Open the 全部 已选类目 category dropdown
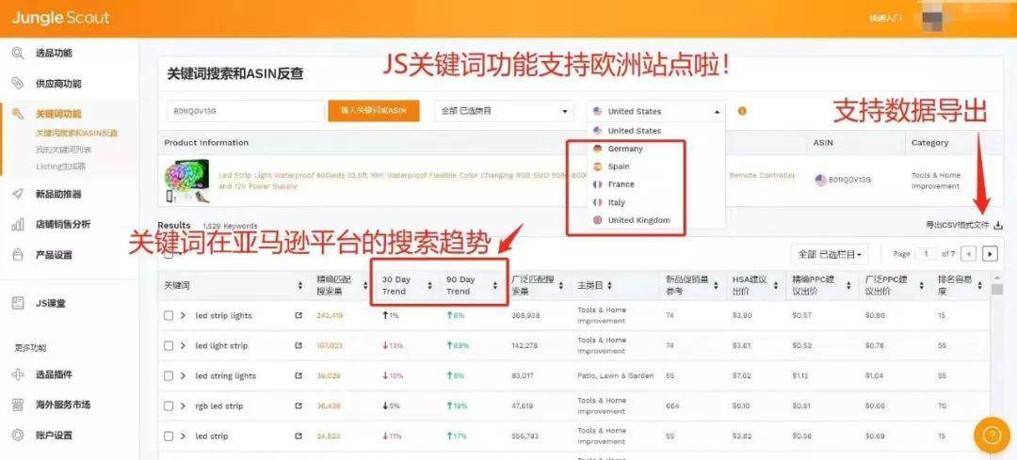Screen dimensions: 1017x460 (505, 111)
